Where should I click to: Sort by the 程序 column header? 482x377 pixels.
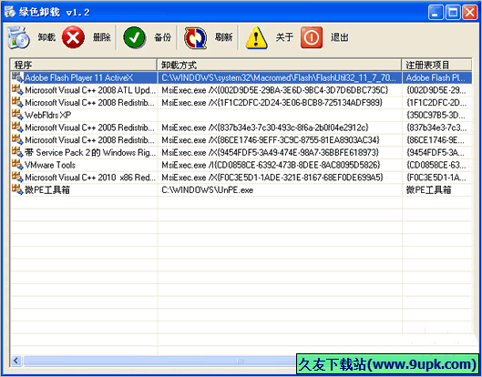83,65
